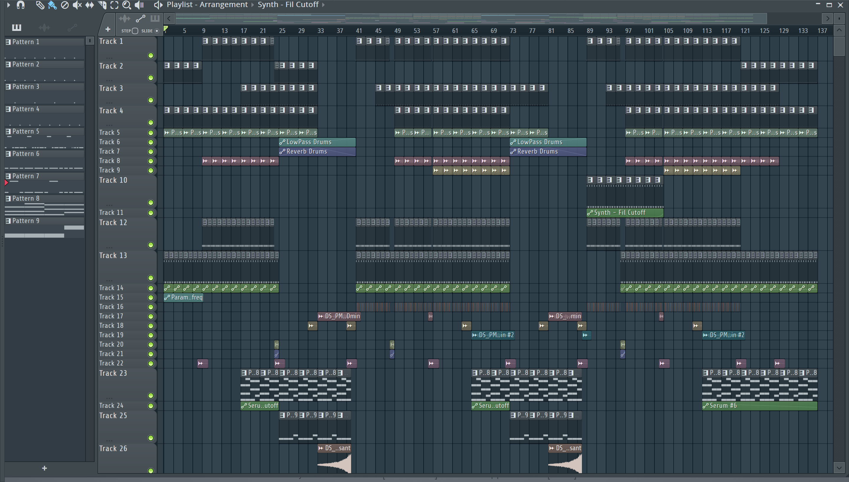Click the Pattern 6 piano-roll icon

coord(8,154)
